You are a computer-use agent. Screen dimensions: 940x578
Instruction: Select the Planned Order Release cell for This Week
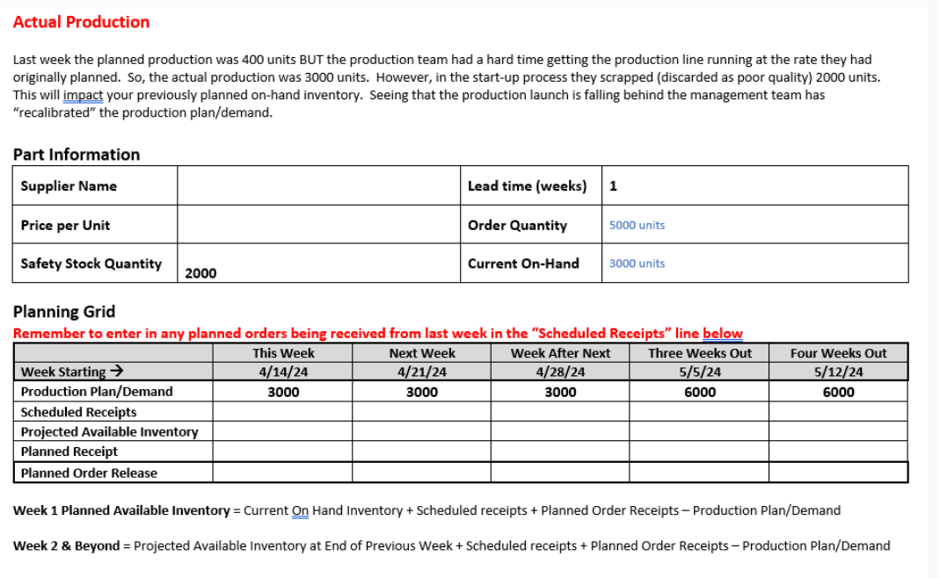281,473
